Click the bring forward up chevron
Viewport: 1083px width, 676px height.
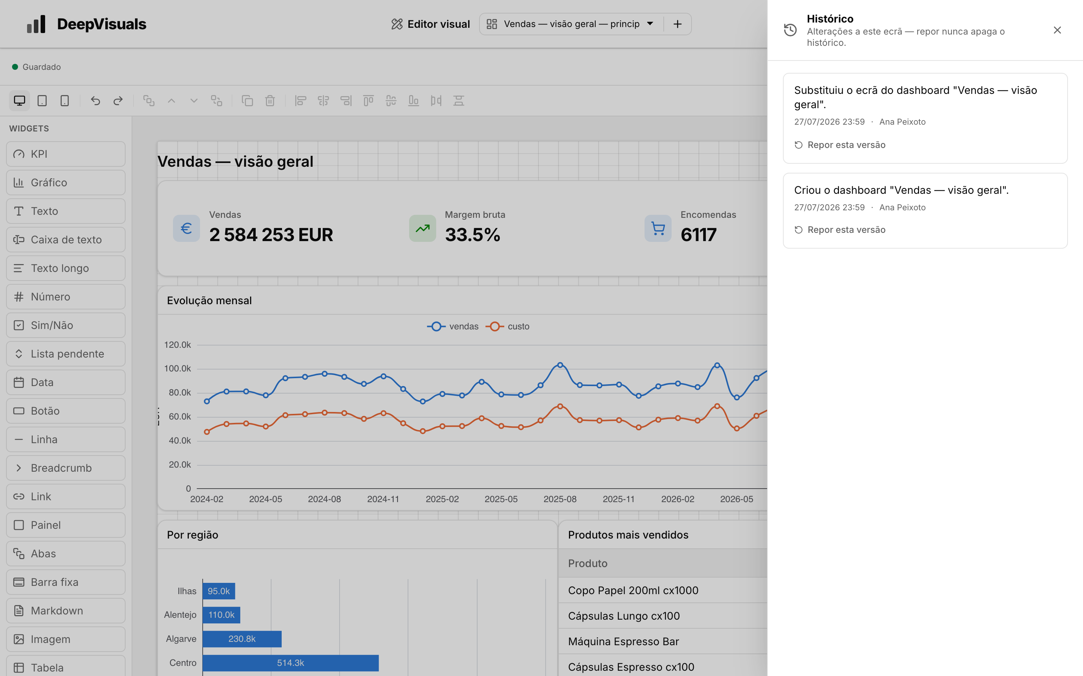171,101
